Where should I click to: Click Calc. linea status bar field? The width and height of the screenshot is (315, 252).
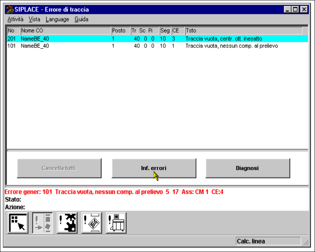268,241
